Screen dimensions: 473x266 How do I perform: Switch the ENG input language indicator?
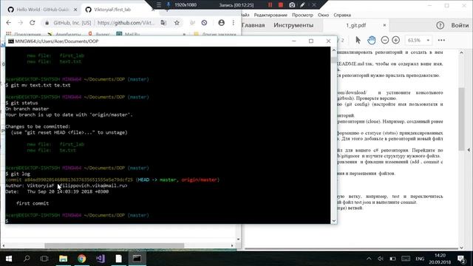click(x=420, y=259)
